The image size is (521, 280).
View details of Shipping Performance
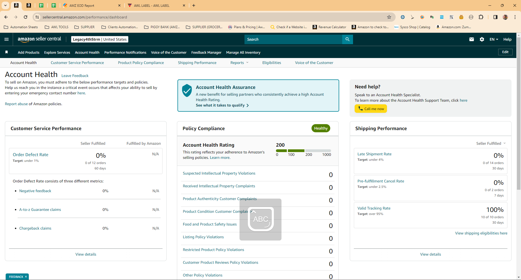[x=431, y=254]
